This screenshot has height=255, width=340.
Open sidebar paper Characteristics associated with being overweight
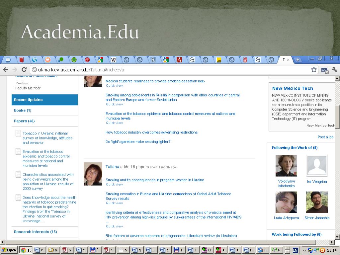(48, 182)
